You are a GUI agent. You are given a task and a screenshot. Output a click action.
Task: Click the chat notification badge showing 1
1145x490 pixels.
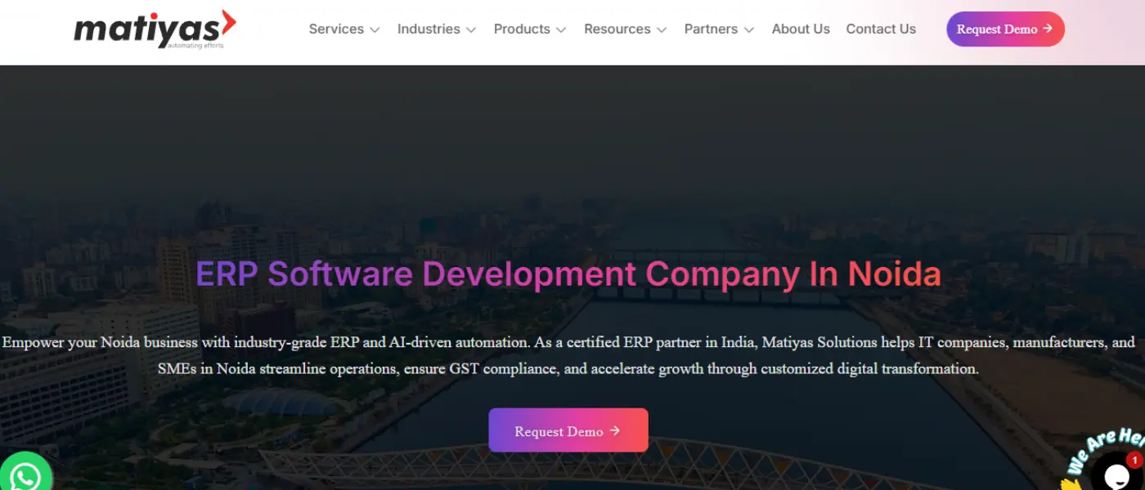1134,461
